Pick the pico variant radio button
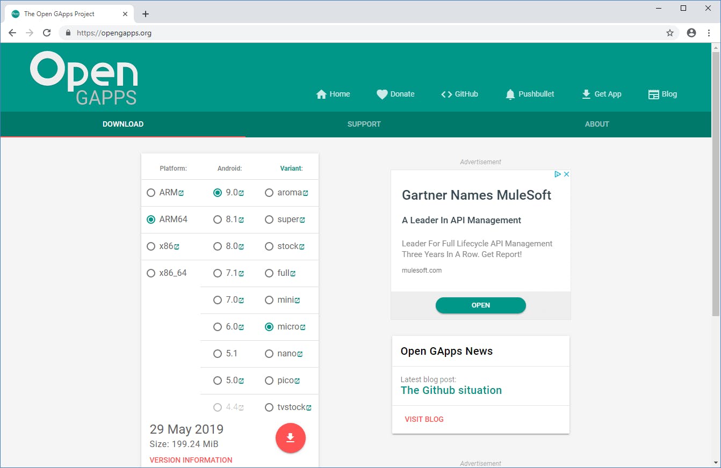The image size is (721, 468). point(269,381)
